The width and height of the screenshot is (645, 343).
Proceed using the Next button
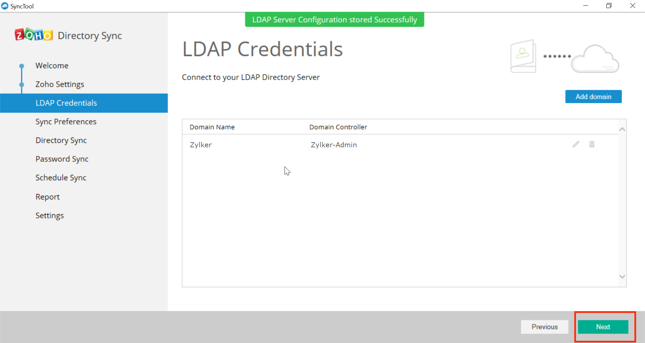tap(603, 327)
